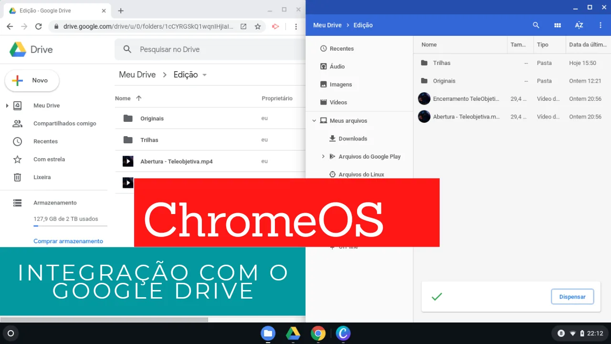This screenshot has width=611, height=344.
Task: Go back in the Chrome browser
Action: click(x=10, y=27)
